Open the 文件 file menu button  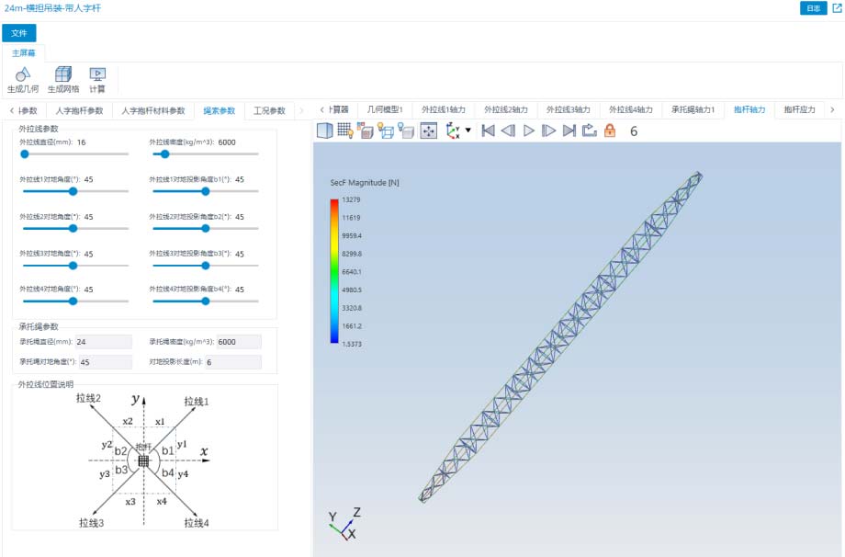[18, 33]
